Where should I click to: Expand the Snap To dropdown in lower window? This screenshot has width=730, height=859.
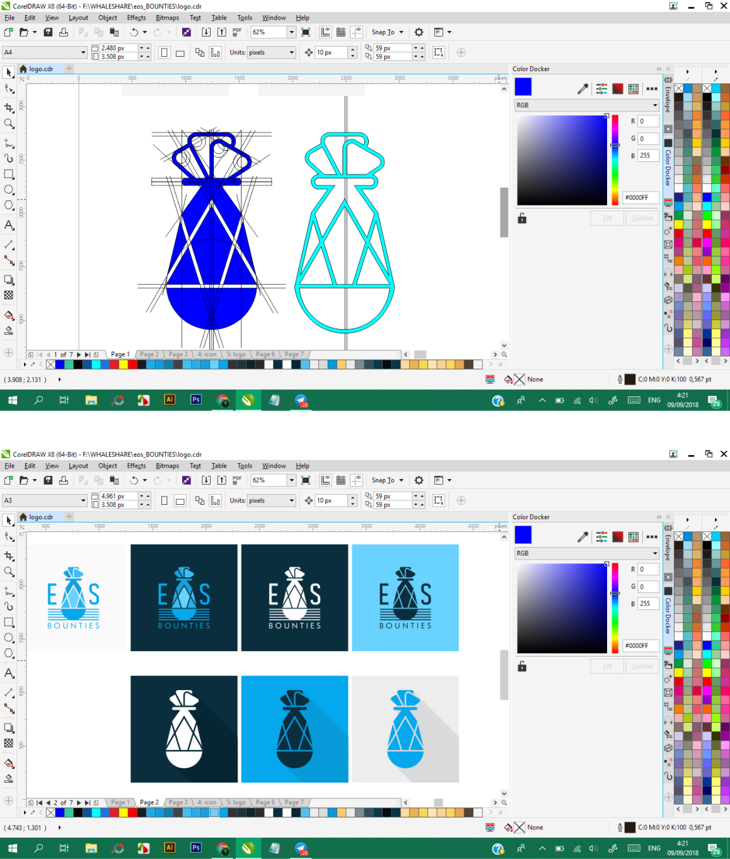[401, 480]
